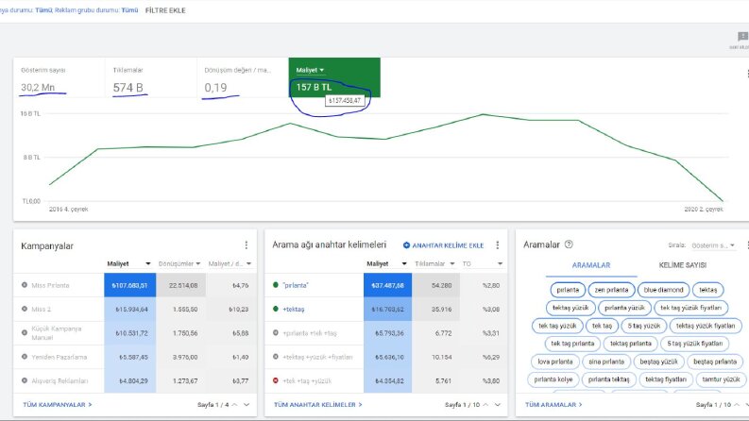
Task: Click the Miss Pırlanta campaign name
Action: (50, 285)
